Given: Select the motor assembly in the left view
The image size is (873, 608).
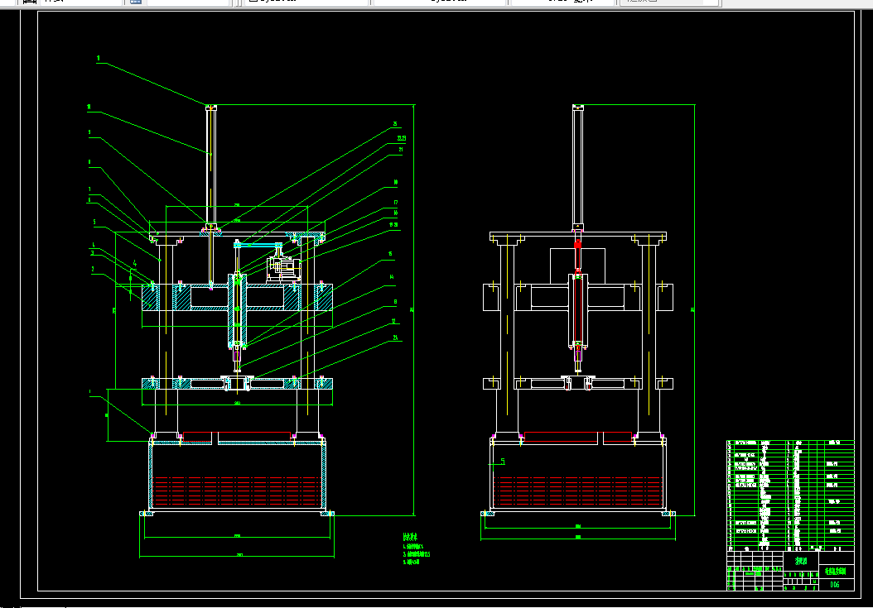Looking at the screenshot, I should tap(284, 268).
